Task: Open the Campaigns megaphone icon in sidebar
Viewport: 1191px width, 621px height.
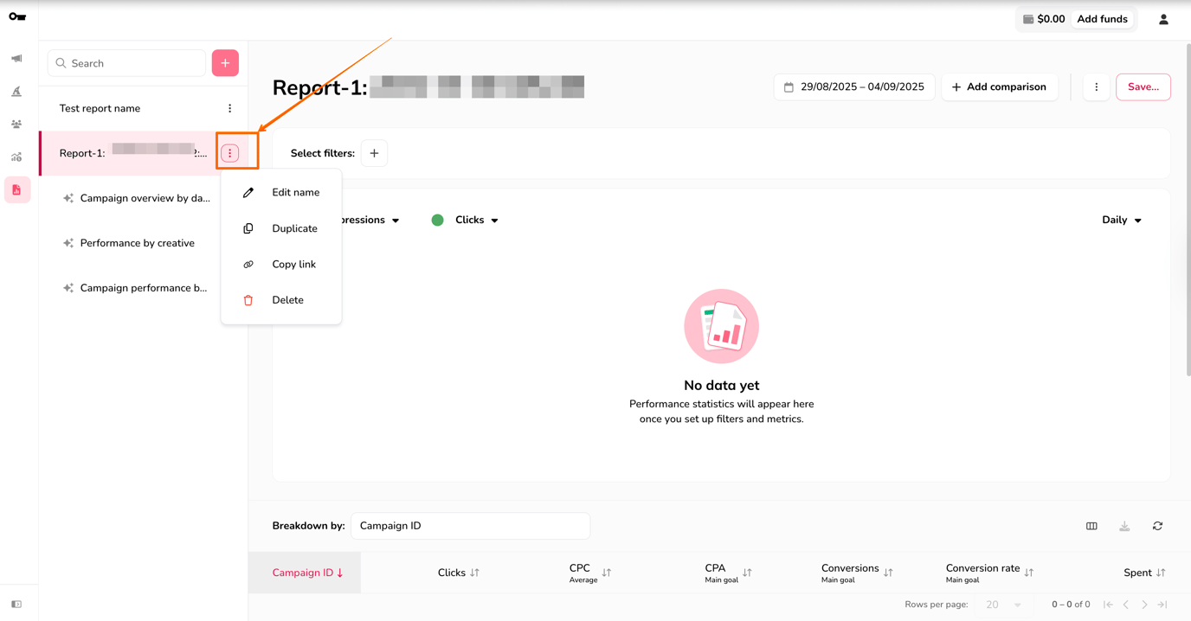Action: [x=16, y=58]
